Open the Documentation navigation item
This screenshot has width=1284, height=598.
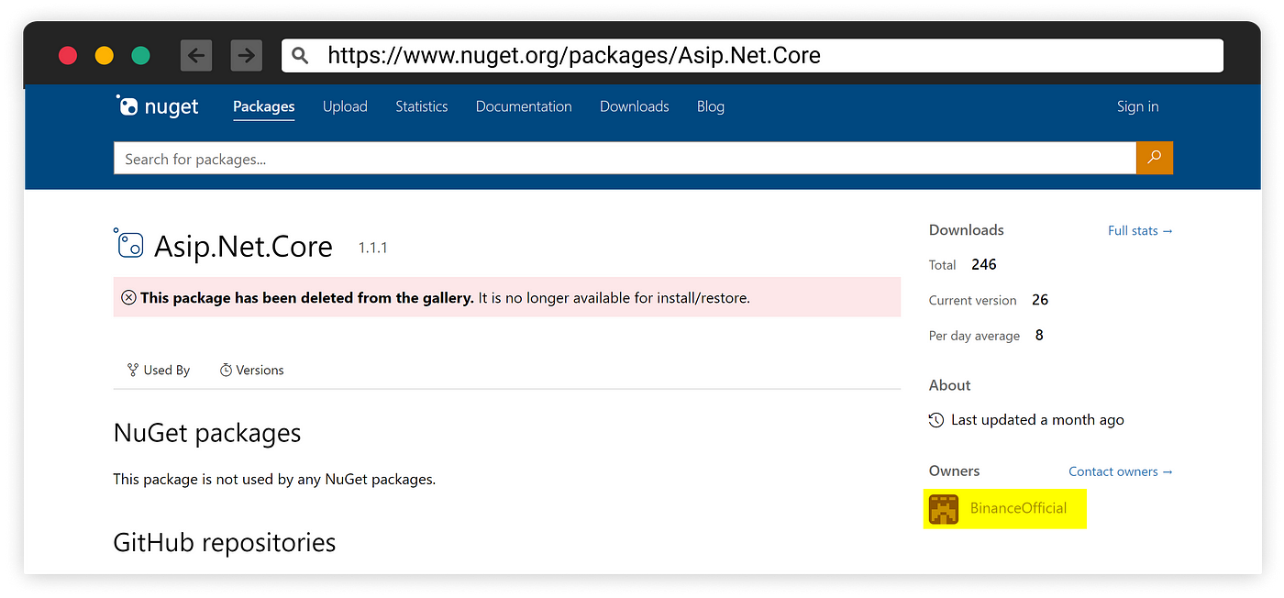[x=524, y=106]
